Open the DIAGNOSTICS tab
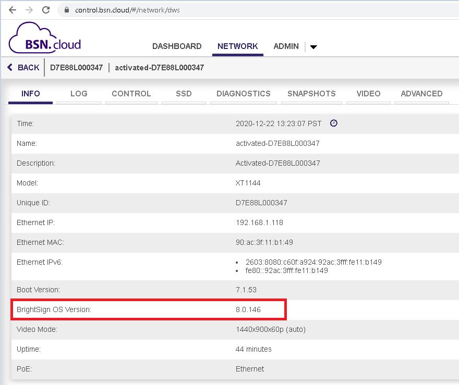Image resolution: width=459 pixels, height=385 pixels. (244, 94)
